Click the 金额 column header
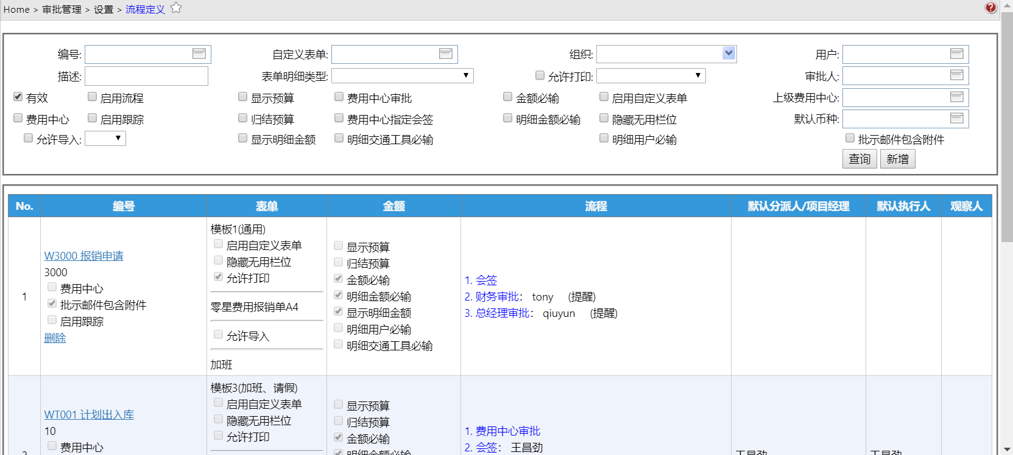1013x455 pixels. pyautogui.click(x=394, y=206)
